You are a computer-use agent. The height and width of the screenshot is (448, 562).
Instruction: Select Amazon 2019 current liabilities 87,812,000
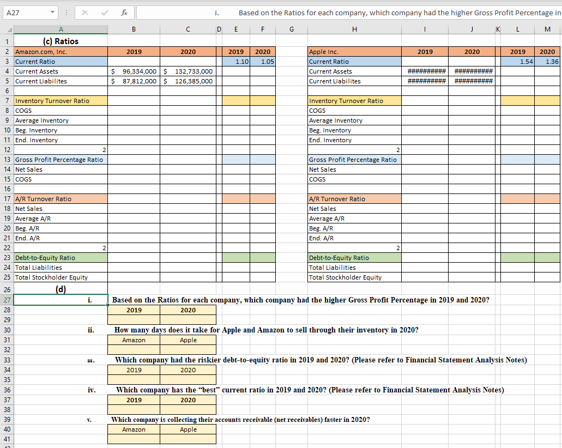click(x=134, y=81)
